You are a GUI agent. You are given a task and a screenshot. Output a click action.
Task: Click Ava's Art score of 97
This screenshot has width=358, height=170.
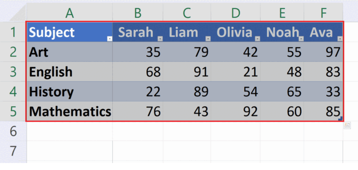(324, 52)
